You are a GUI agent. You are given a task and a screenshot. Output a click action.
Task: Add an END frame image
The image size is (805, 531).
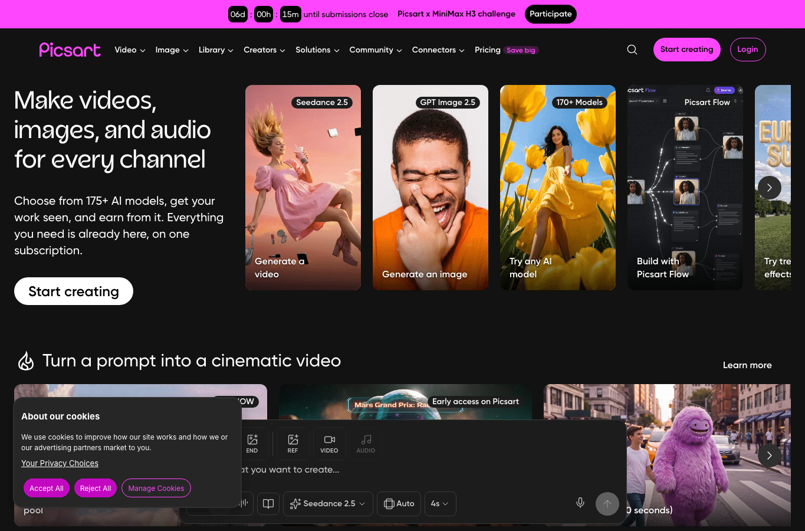pos(252,444)
